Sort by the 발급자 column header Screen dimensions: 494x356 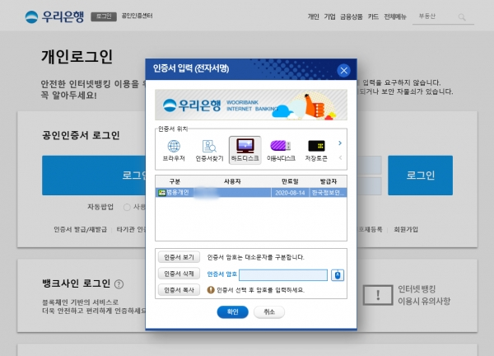[329, 181]
